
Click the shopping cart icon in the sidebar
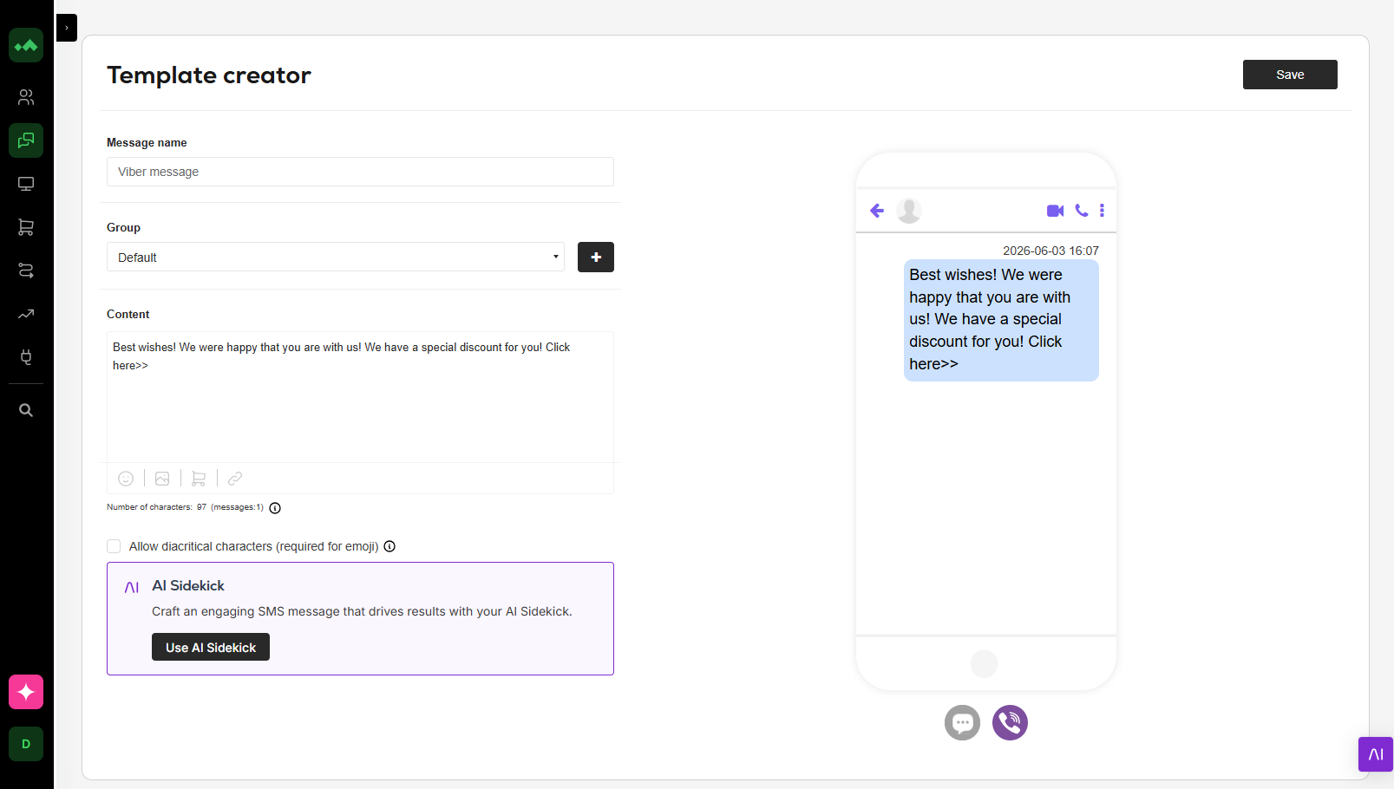click(26, 227)
